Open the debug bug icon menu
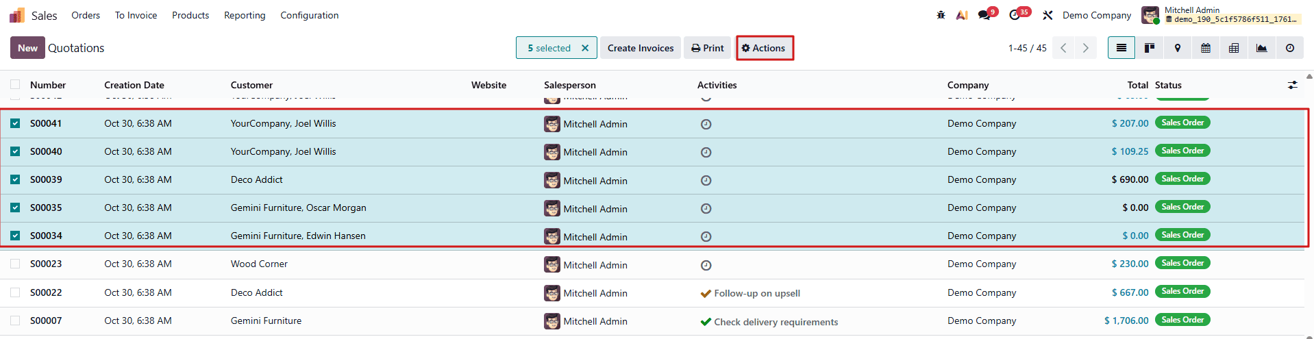The image size is (1314, 339). tap(941, 15)
